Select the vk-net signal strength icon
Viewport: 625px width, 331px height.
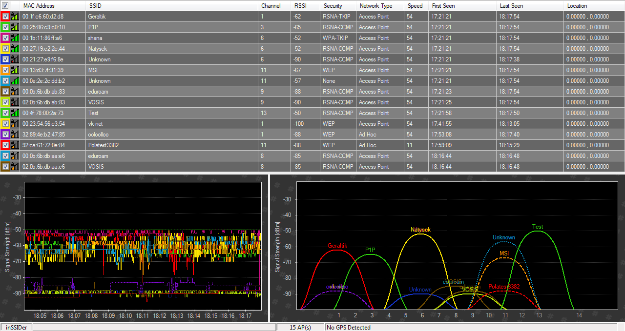tap(15, 123)
